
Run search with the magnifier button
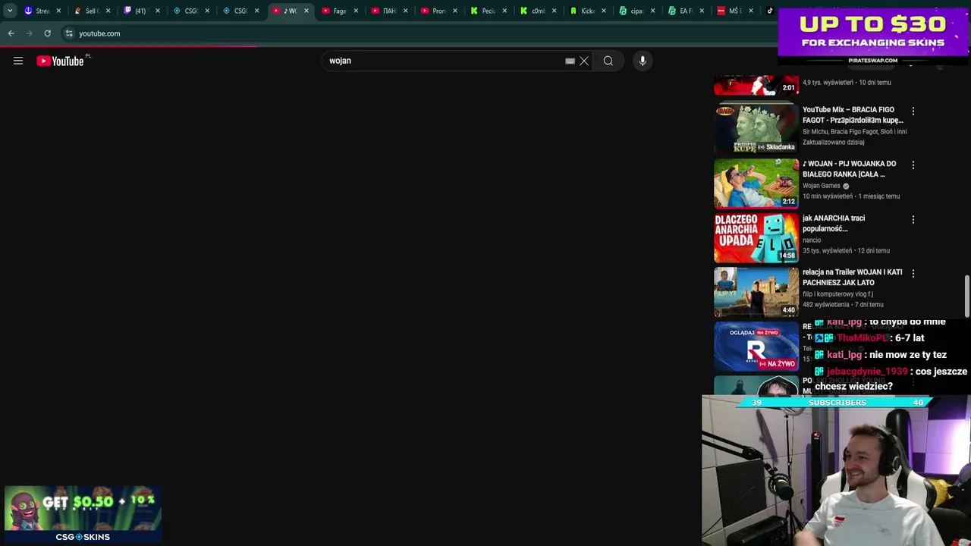click(608, 61)
